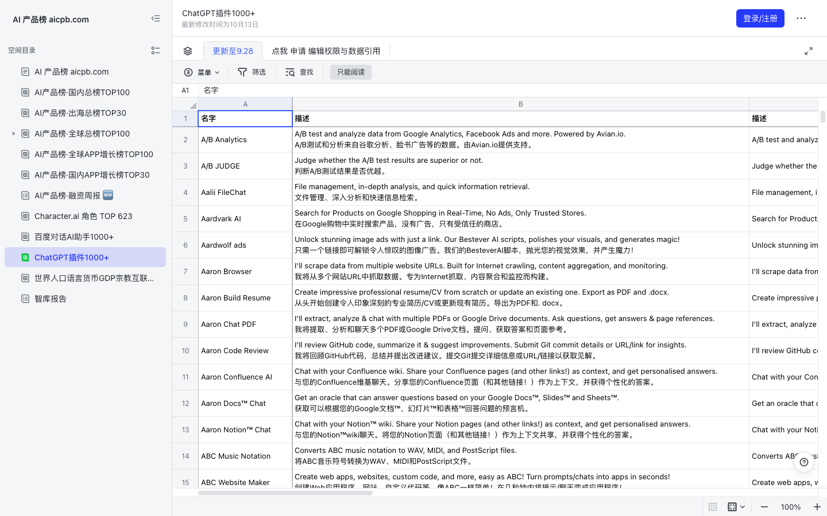Select the normal grid view icon
The width and height of the screenshot is (827, 516).
713,507
